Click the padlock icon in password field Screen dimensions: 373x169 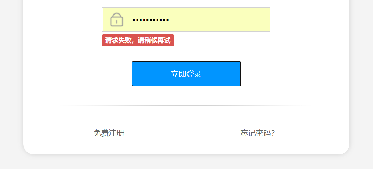pos(117,20)
